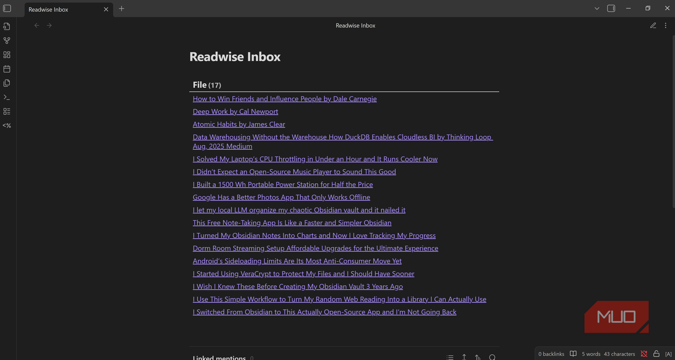Open Deep Work by Cal Newport note
Viewport: 675px width, 360px height.
235,111
